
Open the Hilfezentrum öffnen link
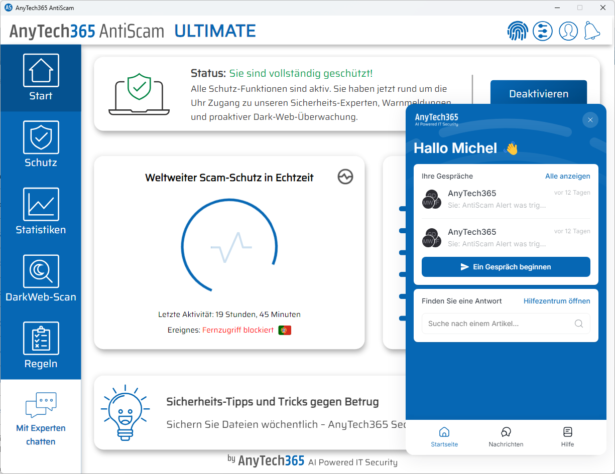pos(557,301)
